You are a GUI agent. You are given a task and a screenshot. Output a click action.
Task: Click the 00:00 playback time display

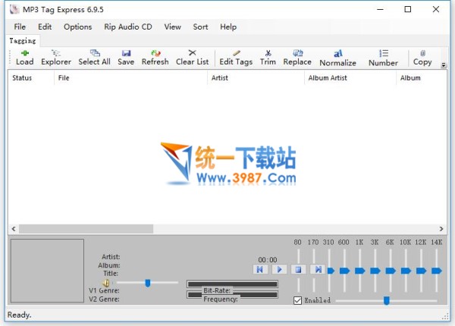[268, 259]
